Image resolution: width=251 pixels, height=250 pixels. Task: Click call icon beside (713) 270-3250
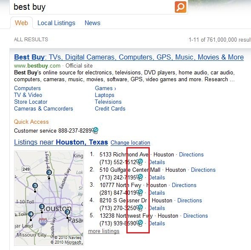(x=140, y=208)
